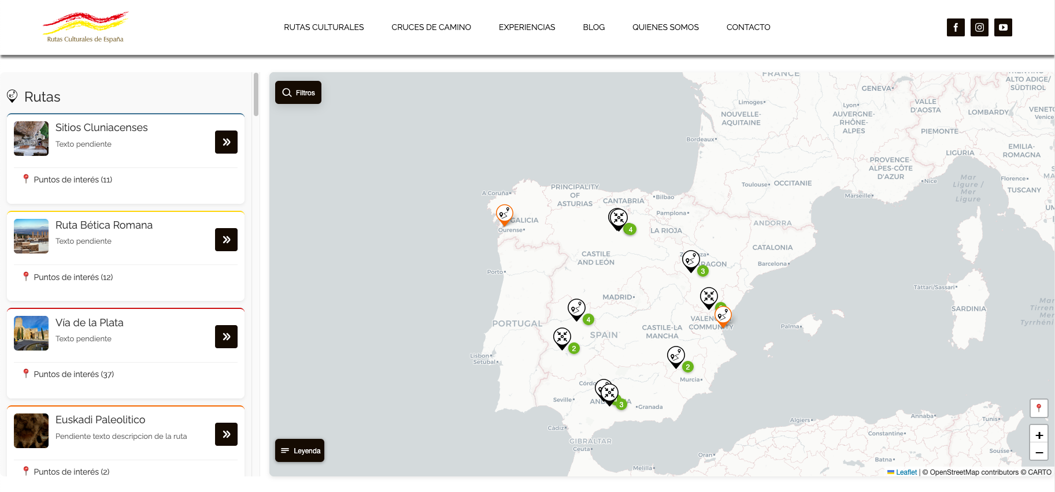Zoom out on the map
1055x492 pixels.
pos(1039,452)
